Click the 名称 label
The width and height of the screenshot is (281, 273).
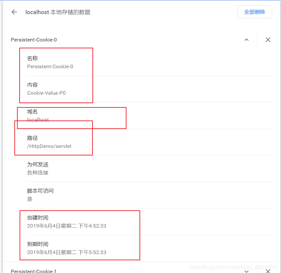pyautogui.click(x=32, y=58)
